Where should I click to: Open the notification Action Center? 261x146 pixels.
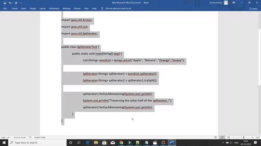[x=256, y=142]
